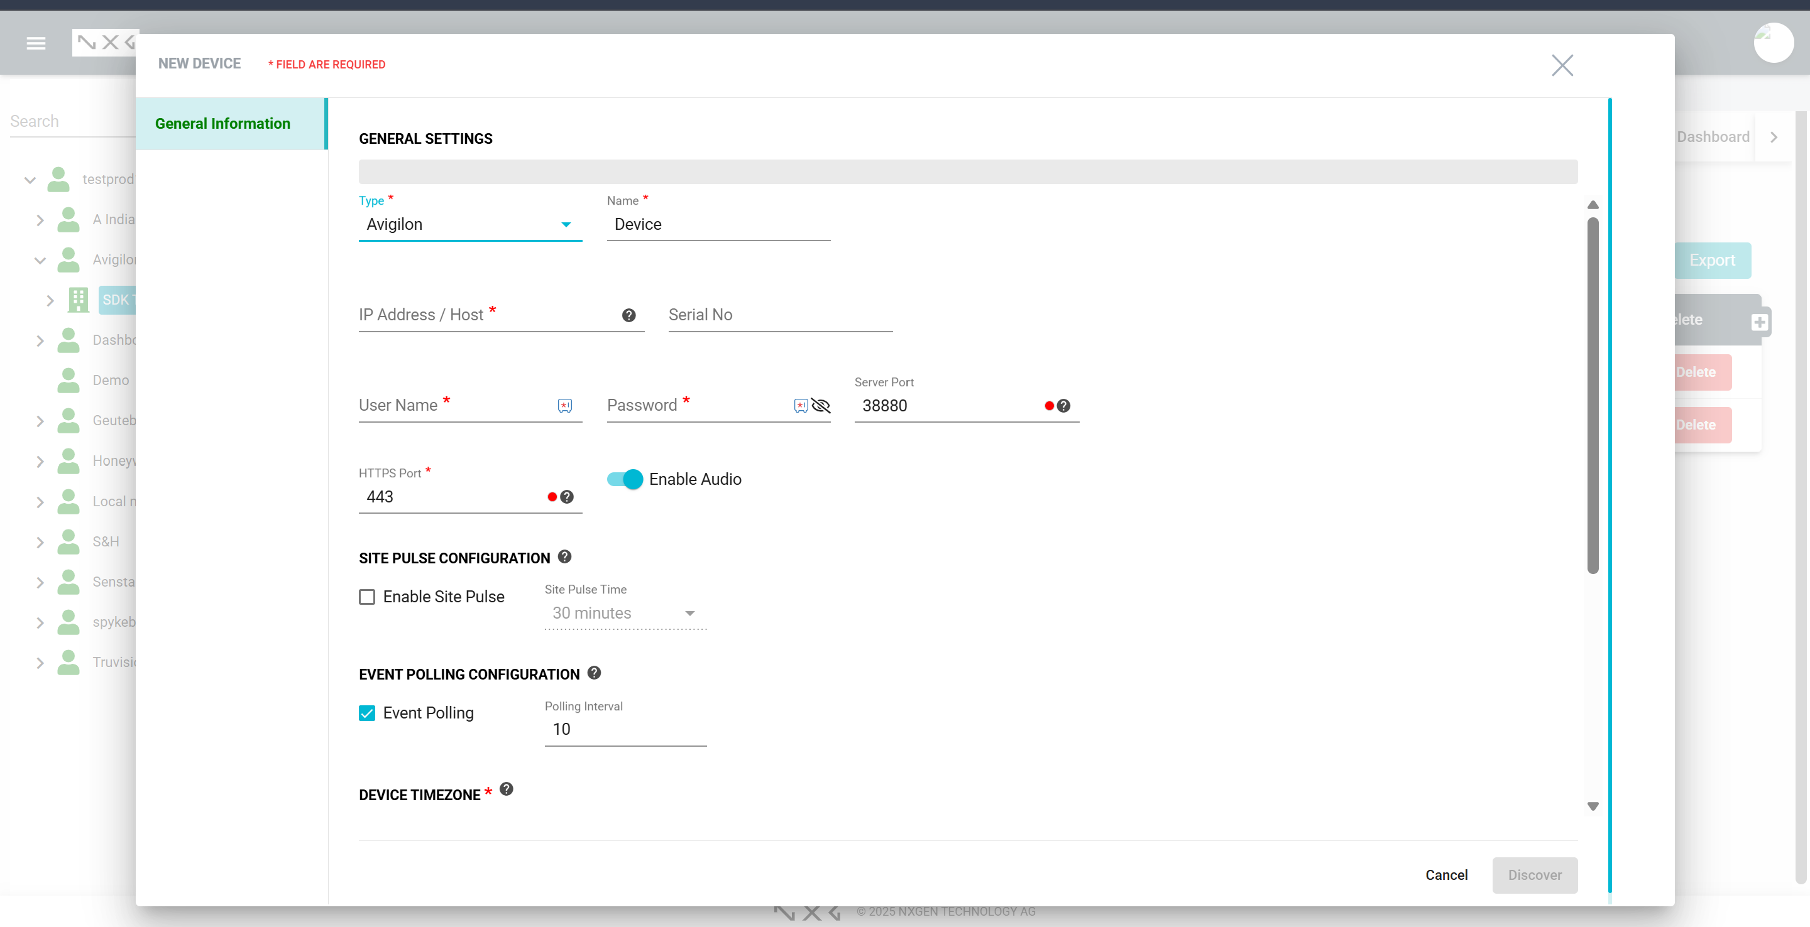The height and width of the screenshot is (927, 1810).
Task: Click the Device Timezone help icon
Action: click(506, 789)
